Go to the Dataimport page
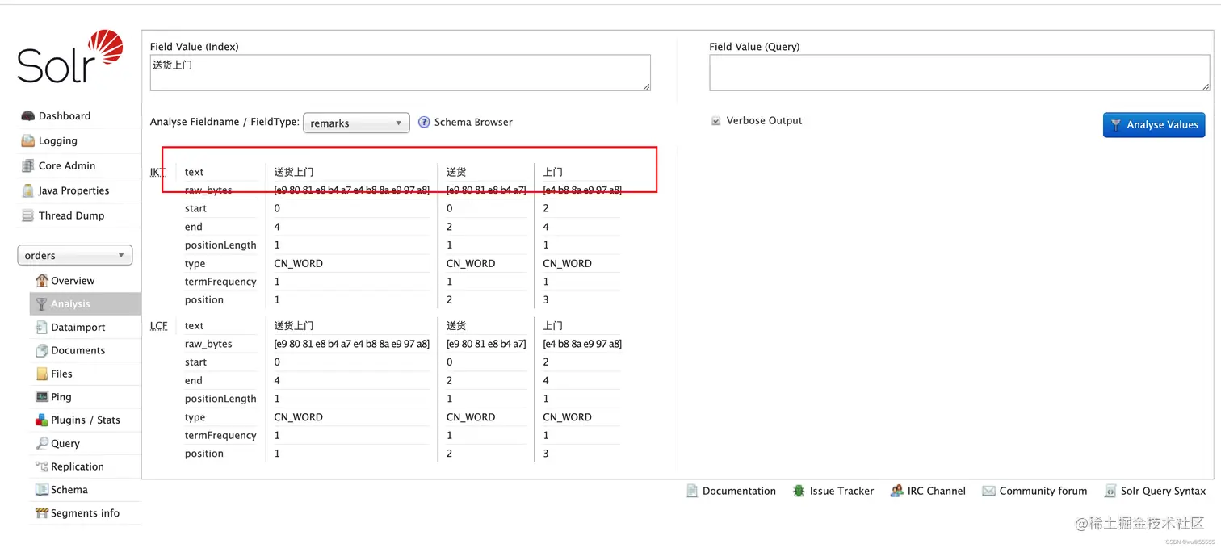The height and width of the screenshot is (548, 1221). [78, 328]
